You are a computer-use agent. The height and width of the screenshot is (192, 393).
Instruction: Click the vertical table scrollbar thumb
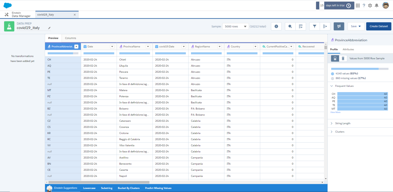tap(326, 47)
